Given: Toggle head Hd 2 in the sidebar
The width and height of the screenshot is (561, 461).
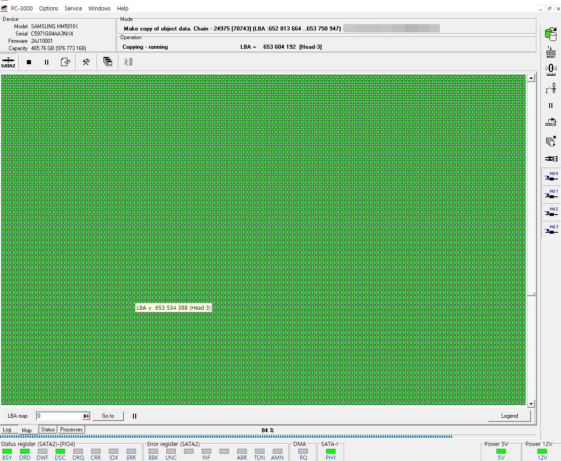Looking at the screenshot, I should (551, 212).
